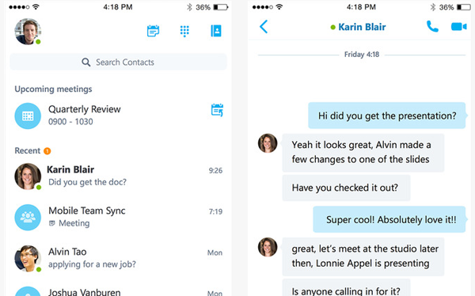Open the Joshua Vanburen conversation

pyautogui.click(x=119, y=291)
